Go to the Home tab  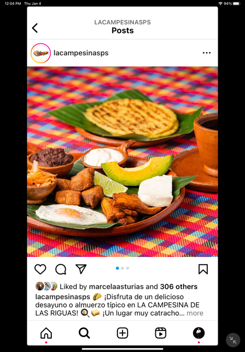[x=46, y=333]
